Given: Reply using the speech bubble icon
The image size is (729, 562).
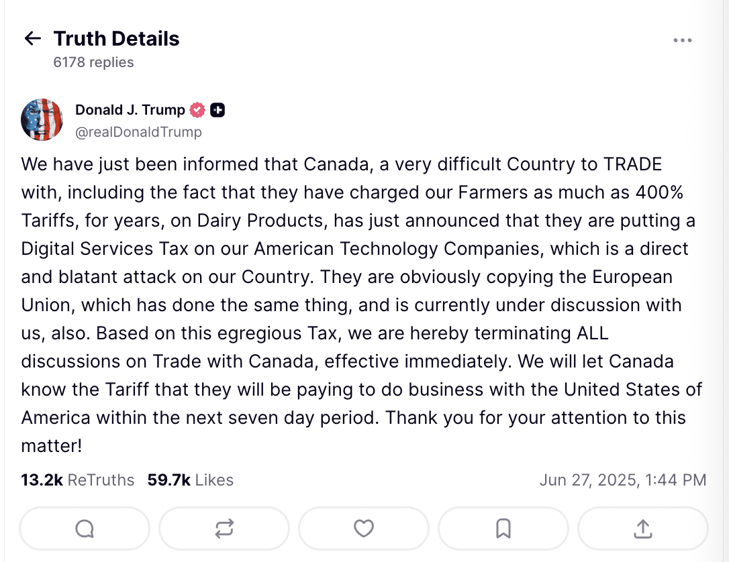Looking at the screenshot, I should point(85,529).
